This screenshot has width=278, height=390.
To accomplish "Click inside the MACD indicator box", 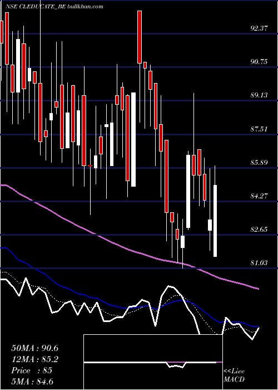I will pos(153,362).
